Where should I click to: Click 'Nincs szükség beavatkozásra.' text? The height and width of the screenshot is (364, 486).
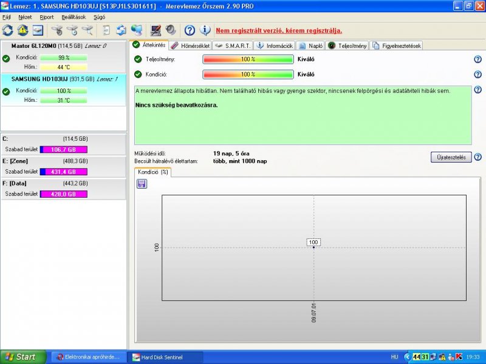tap(176, 105)
